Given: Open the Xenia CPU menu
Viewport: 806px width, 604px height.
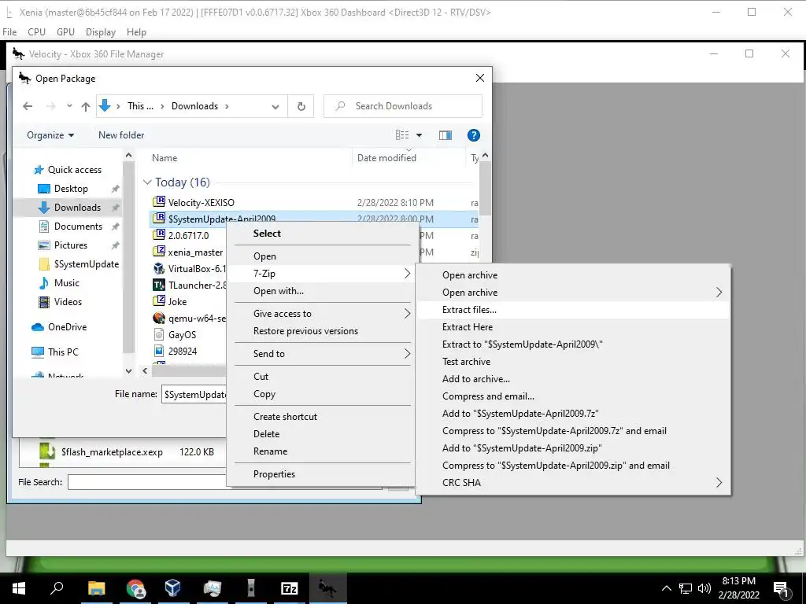Looking at the screenshot, I should click(x=36, y=31).
